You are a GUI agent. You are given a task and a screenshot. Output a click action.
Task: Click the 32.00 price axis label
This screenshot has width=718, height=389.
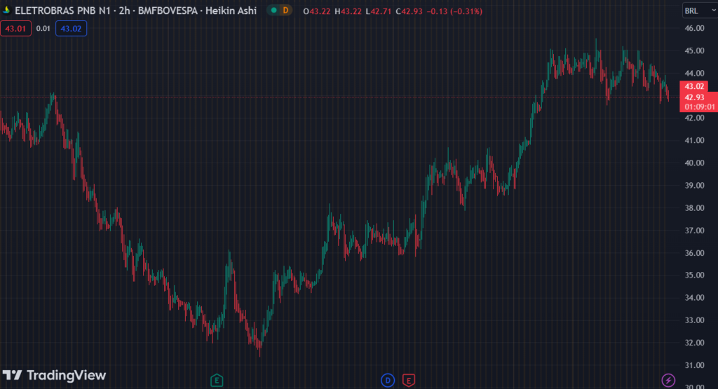(x=694, y=342)
